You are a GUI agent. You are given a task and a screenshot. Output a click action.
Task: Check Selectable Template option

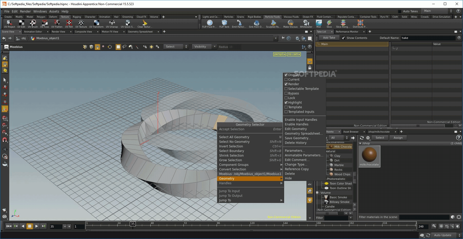[x=286, y=89]
